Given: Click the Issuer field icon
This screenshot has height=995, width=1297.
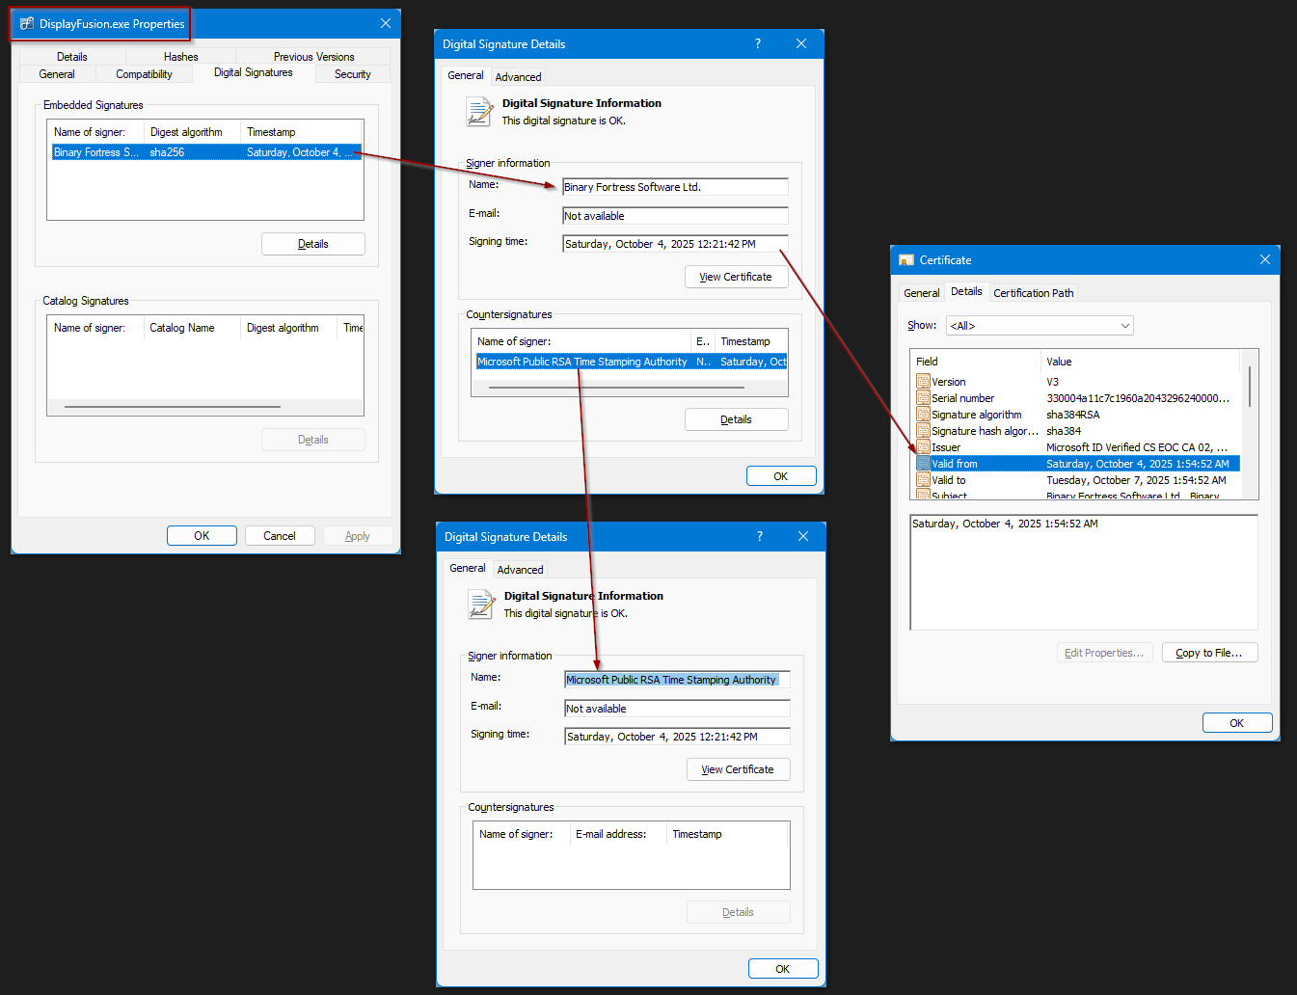Looking at the screenshot, I should click(x=923, y=447).
